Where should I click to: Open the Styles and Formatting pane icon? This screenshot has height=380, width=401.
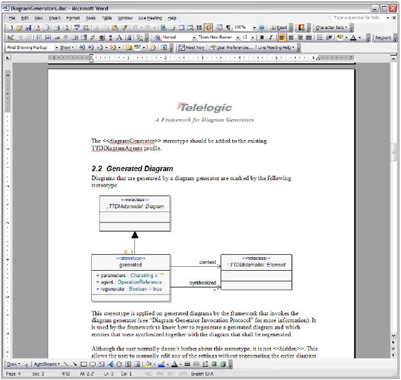[x=157, y=38]
